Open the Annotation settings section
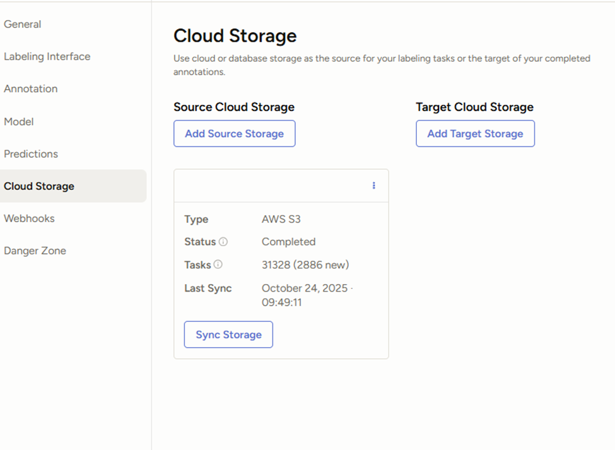 [30, 89]
